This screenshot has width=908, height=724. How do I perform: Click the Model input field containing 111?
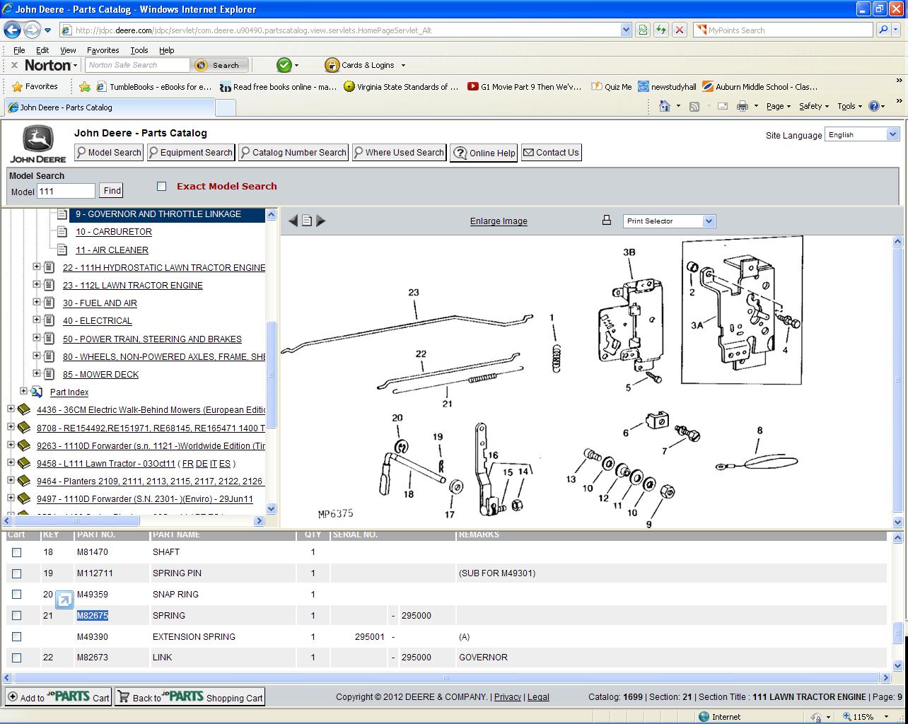[65, 191]
